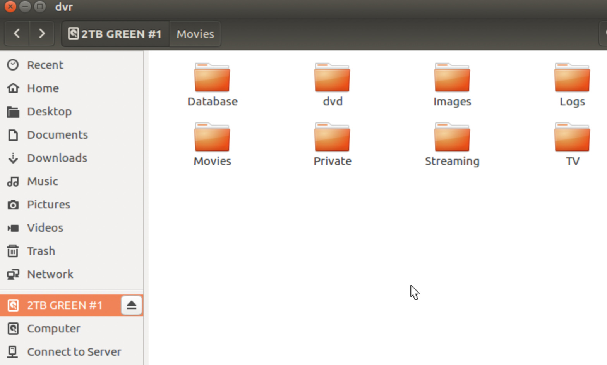Open Recent files in sidebar
The width and height of the screenshot is (607, 365).
[x=45, y=65]
